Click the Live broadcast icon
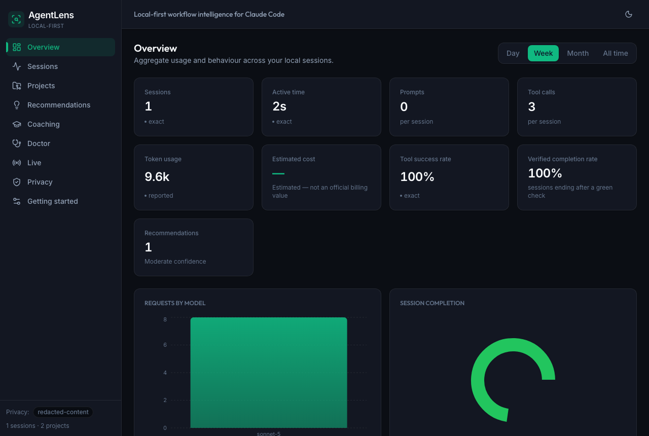The height and width of the screenshot is (436, 649). [17, 163]
